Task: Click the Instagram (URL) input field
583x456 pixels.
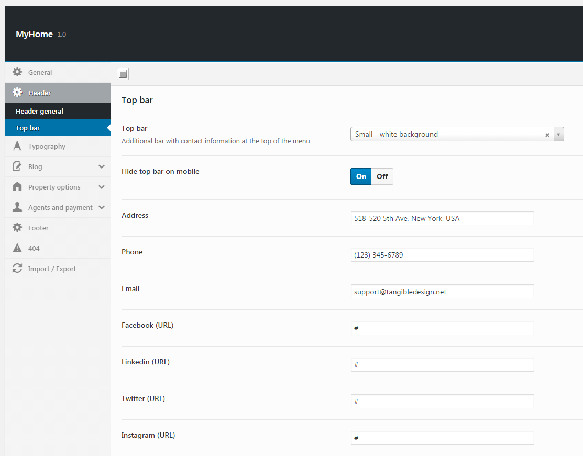Action: (443, 438)
